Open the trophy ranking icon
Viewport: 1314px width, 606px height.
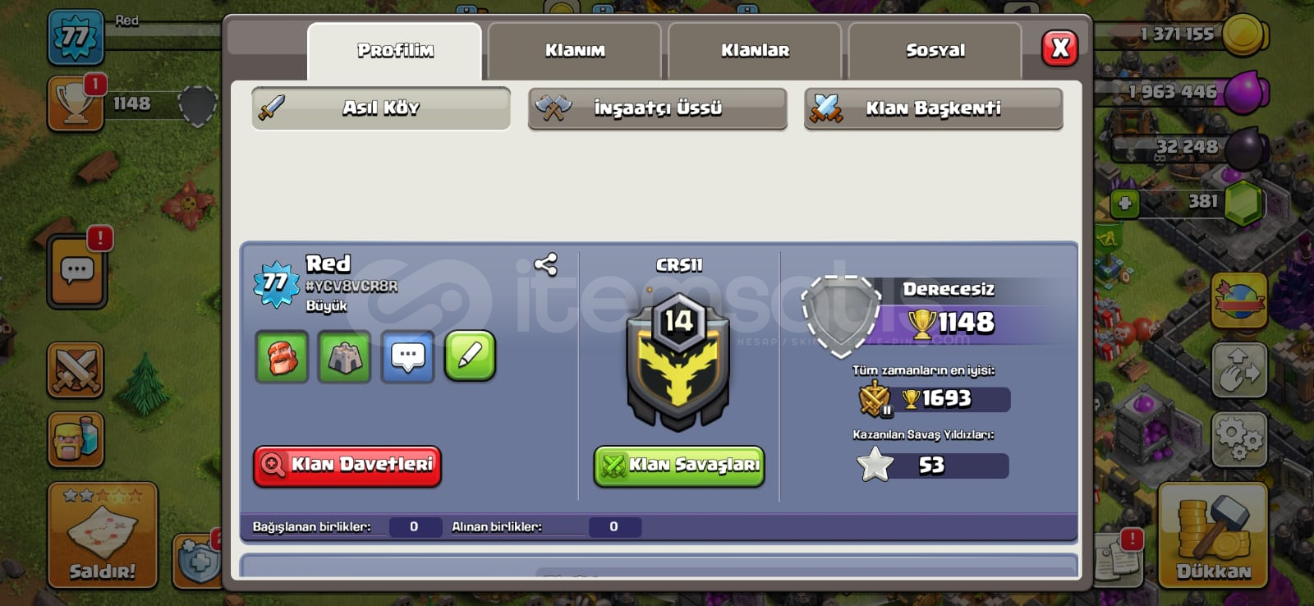tap(76, 104)
